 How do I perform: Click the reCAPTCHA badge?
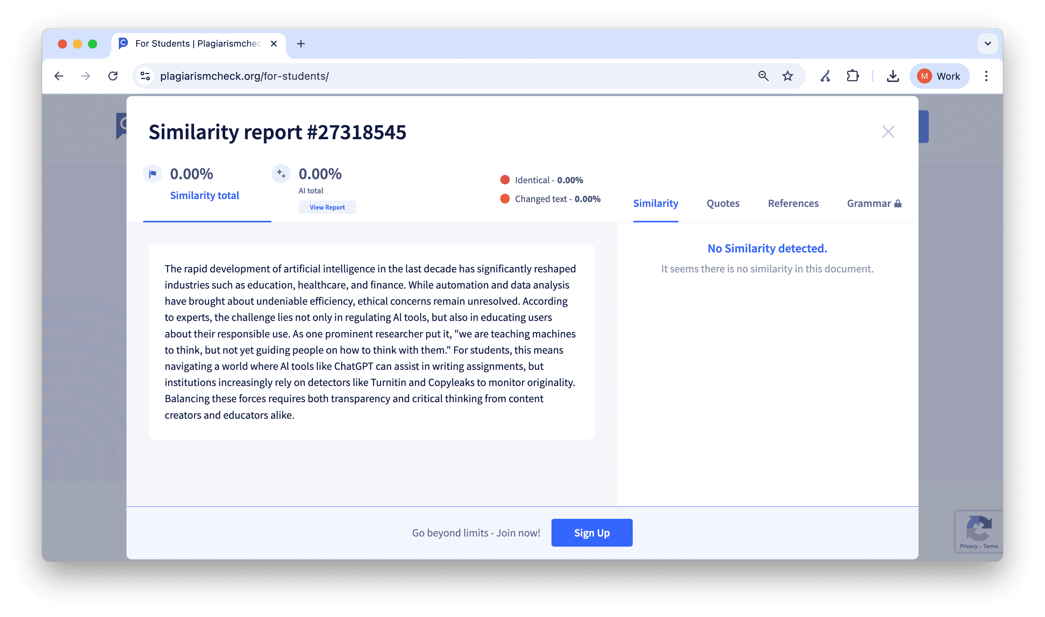979,531
